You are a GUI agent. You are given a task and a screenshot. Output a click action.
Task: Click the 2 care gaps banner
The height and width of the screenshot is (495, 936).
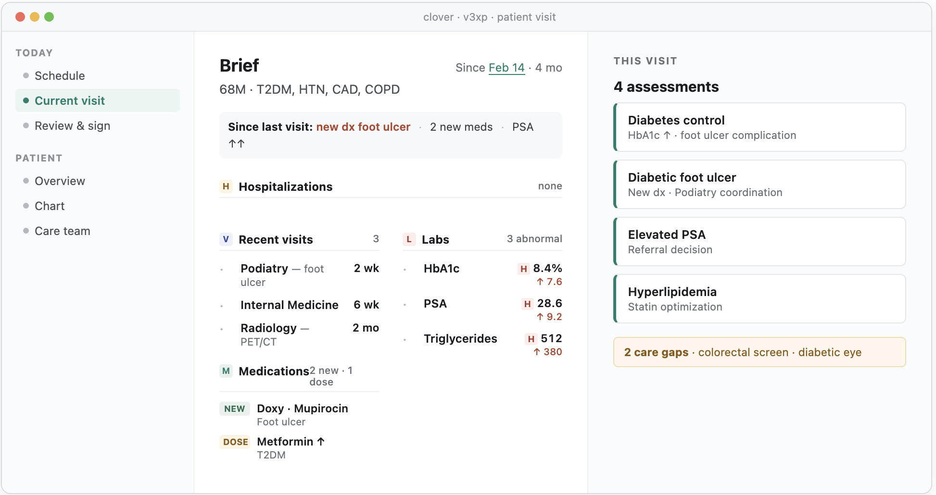(x=759, y=352)
